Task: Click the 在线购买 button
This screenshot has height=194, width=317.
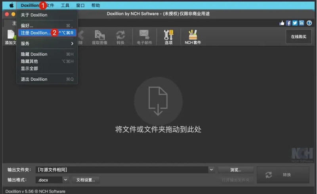Action: tap(299, 37)
